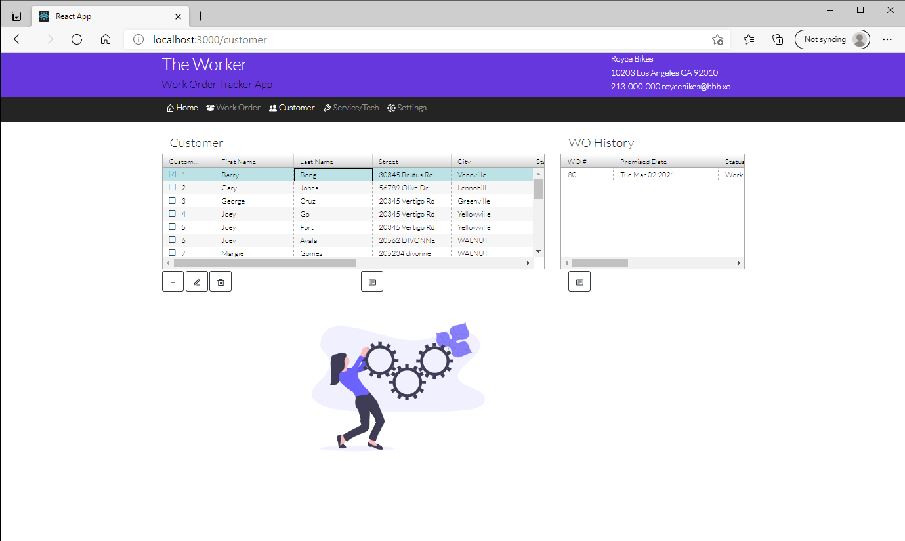Open the Settings navigation item
Image resolution: width=905 pixels, height=541 pixels.
coord(407,108)
